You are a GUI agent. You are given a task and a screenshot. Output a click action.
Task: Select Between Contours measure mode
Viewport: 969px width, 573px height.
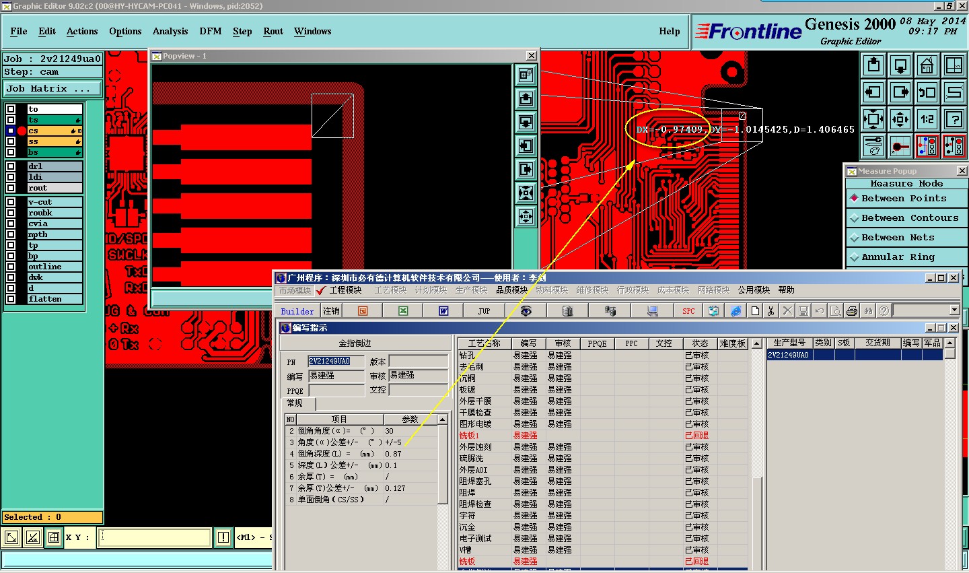click(906, 218)
